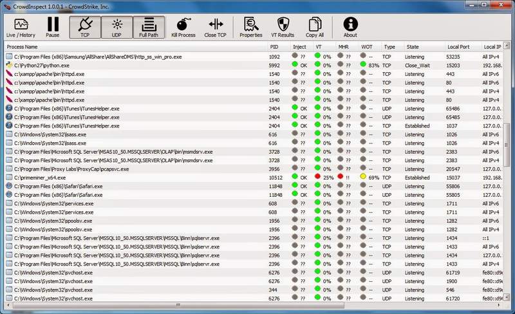Click local port 53235 cell

click(x=453, y=57)
